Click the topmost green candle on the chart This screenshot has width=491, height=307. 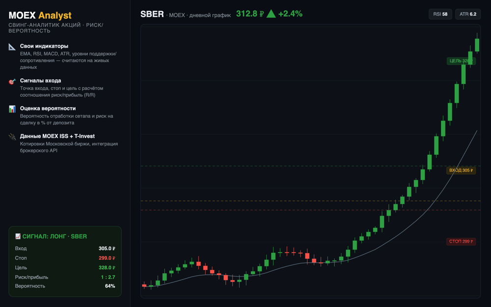[x=477, y=45]
